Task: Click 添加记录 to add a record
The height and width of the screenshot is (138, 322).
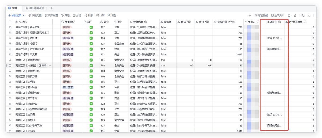Action: pos(14,16)
